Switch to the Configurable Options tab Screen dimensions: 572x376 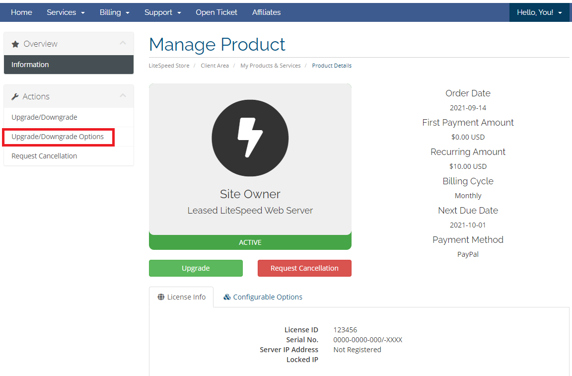pyautogui.click(x=263, y=297)
